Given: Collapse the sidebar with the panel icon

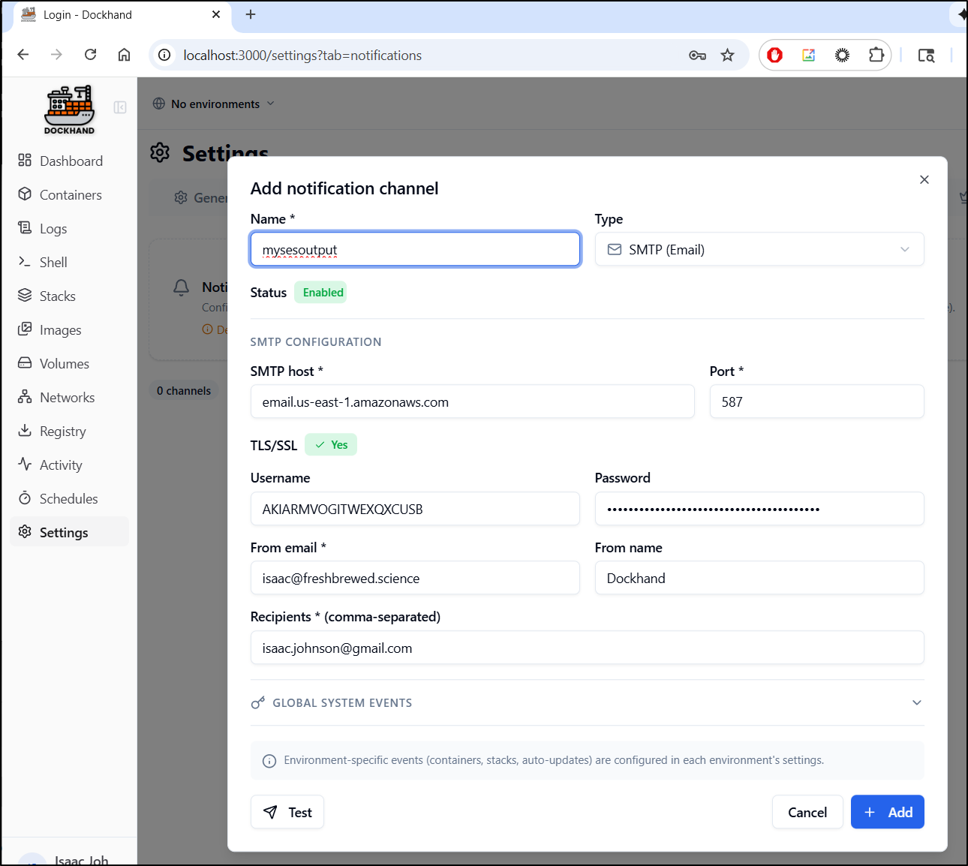Looking at the screenshot, I should point(120,107).
